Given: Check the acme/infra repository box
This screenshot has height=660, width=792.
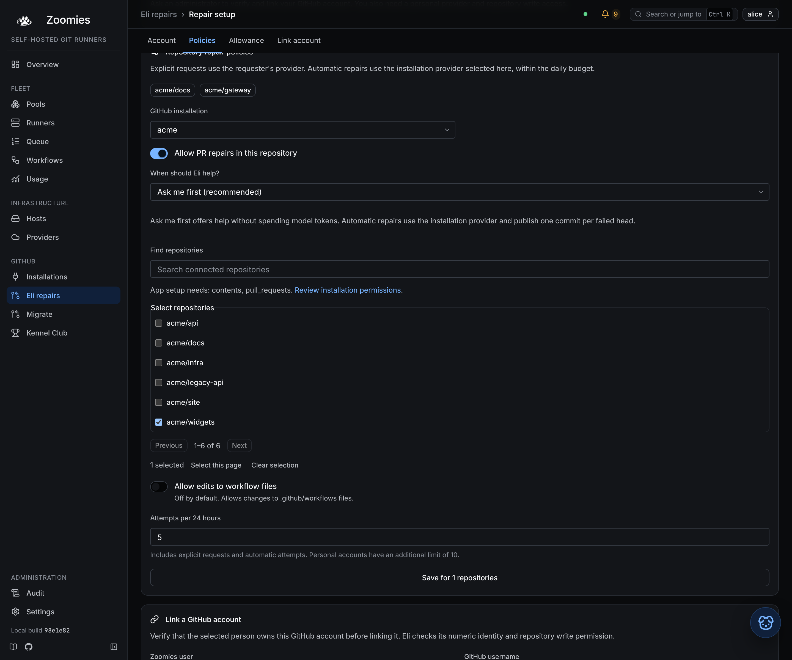Looking at the screenshot, I should tap(159, 363).
